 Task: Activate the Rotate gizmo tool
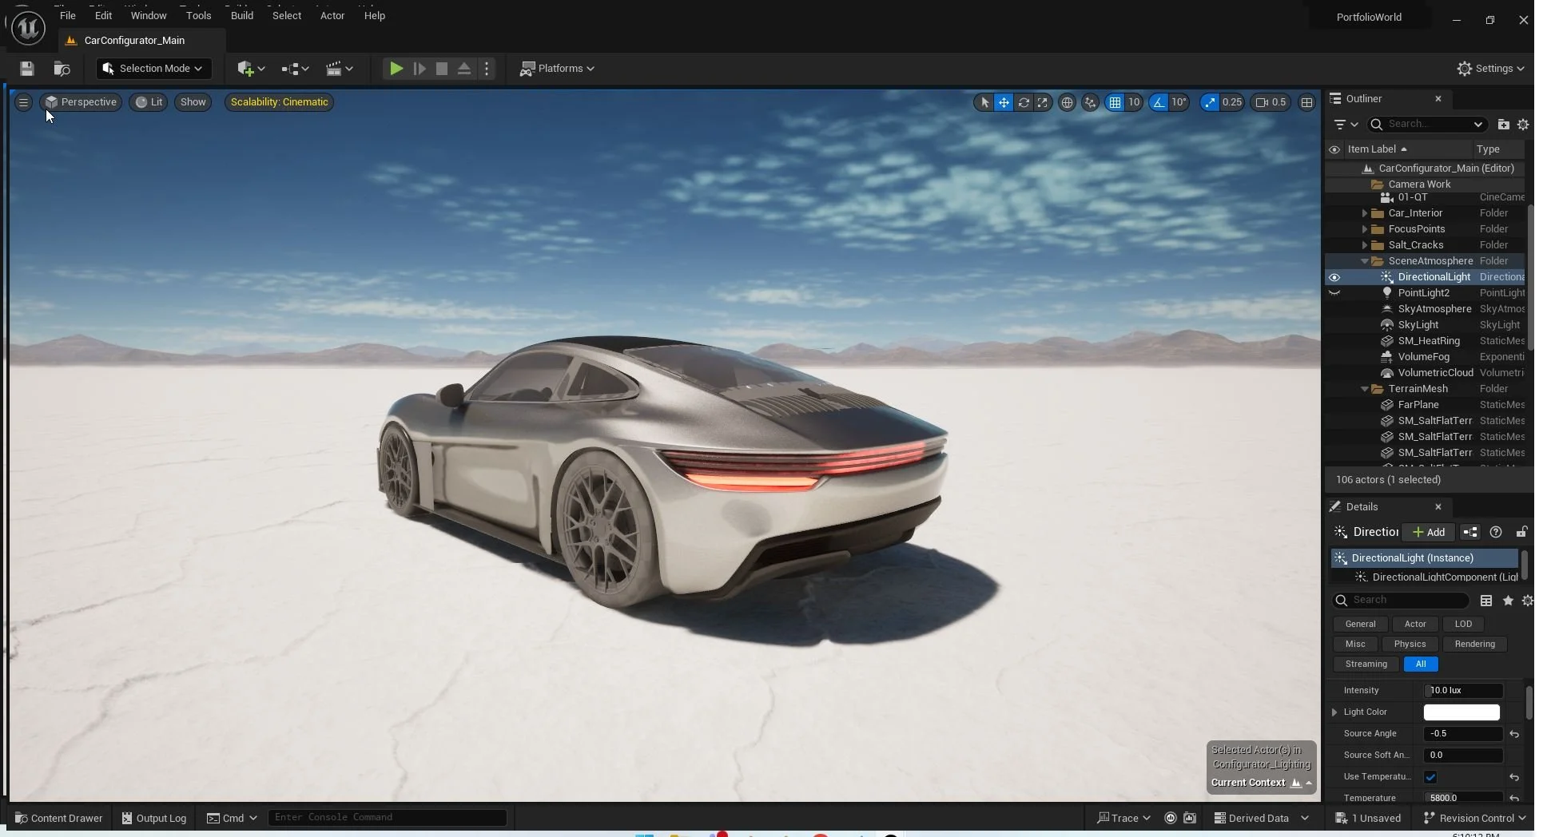coord(1024,102)
